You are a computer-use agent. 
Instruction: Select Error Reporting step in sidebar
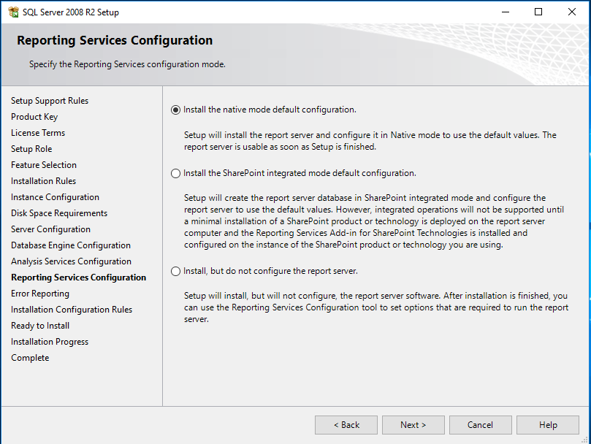(x=40, y=294)
